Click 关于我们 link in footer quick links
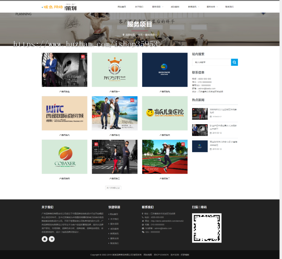Viewport: 282px width, 259px height. click(x=114, y=219)
